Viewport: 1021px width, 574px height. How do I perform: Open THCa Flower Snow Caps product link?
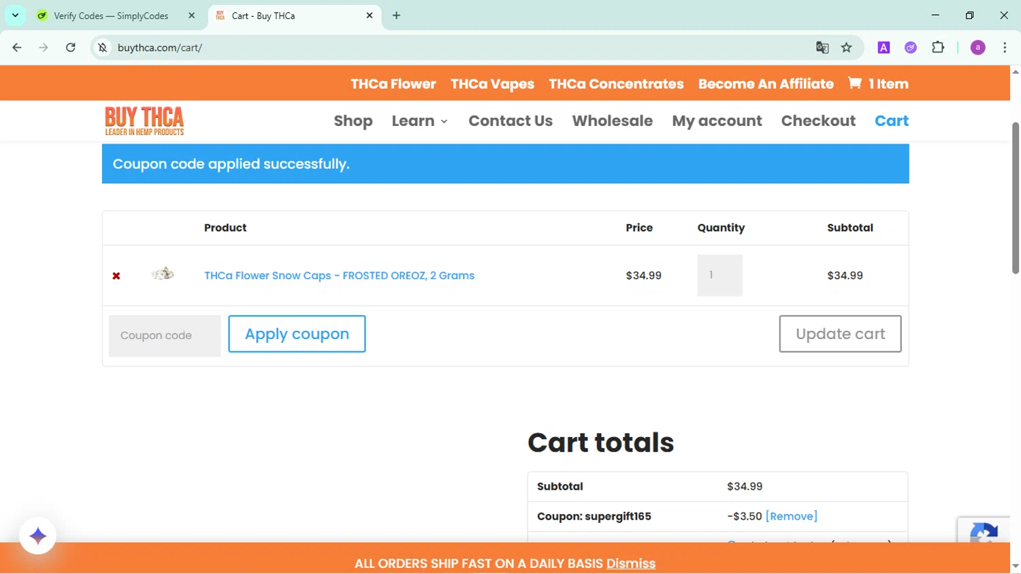339,276
